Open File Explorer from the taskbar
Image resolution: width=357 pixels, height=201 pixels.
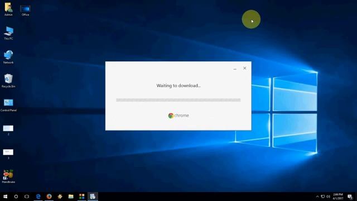click(71, 197)
